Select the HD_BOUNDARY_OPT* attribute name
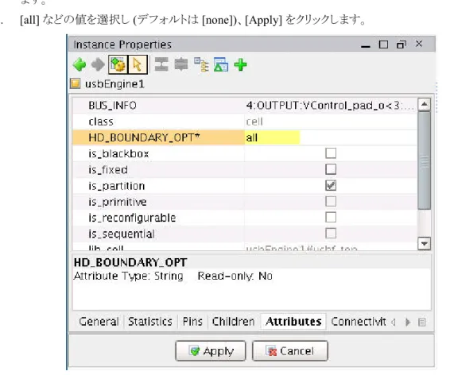This screenshot has height=375, width=450. tap(144, 137)
